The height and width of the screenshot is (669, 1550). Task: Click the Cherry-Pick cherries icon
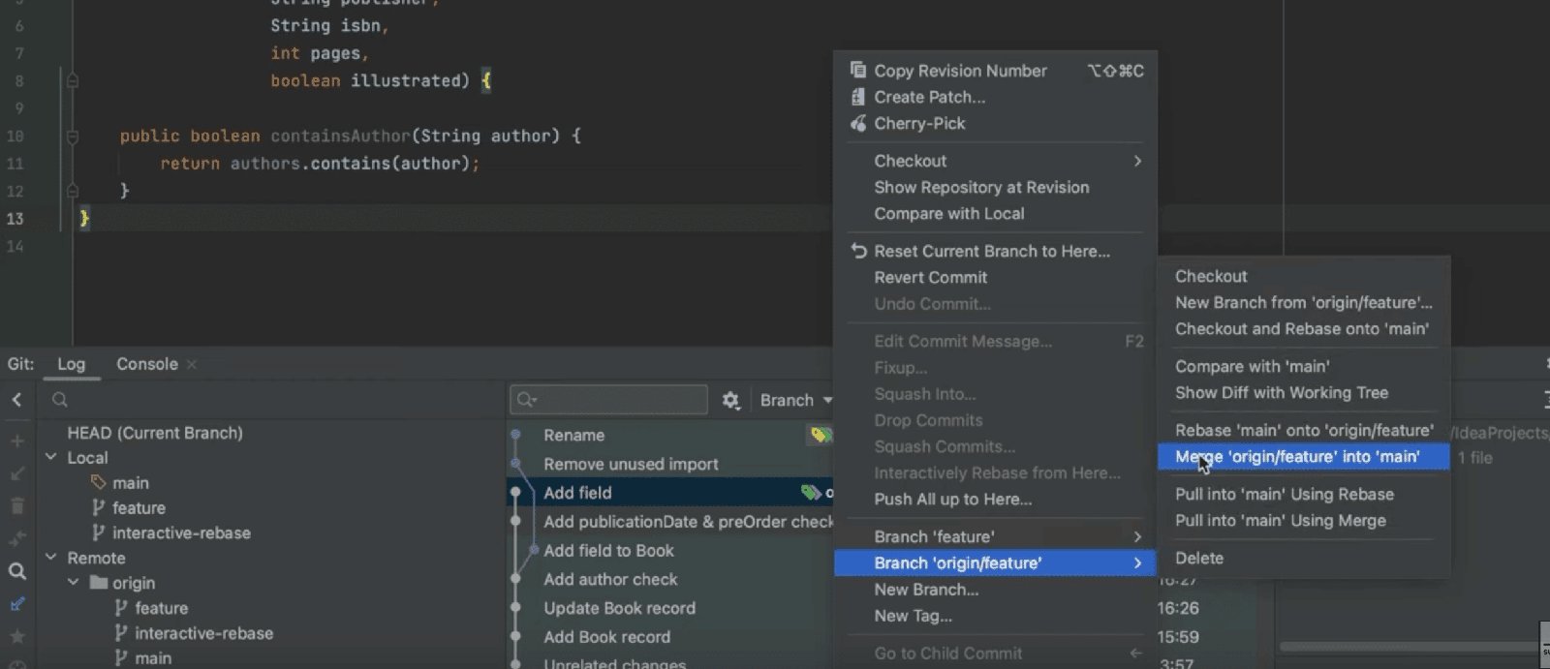(857, 123)
